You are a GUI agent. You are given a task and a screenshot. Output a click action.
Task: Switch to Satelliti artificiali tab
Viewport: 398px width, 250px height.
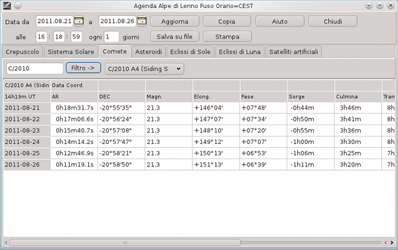294,52
